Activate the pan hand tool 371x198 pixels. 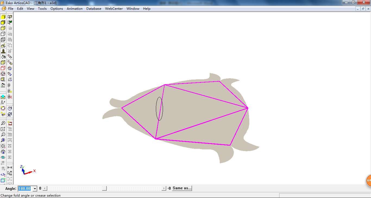(3, 152)
